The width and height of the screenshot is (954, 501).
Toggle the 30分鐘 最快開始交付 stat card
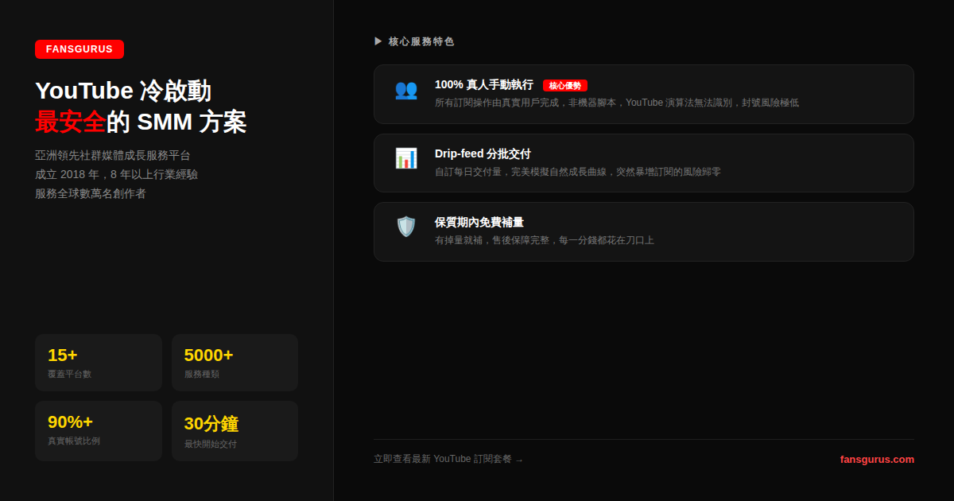click(x=235, y=430)
